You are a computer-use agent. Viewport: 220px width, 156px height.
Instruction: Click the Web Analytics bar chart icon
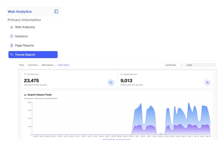tap(12, 27)
